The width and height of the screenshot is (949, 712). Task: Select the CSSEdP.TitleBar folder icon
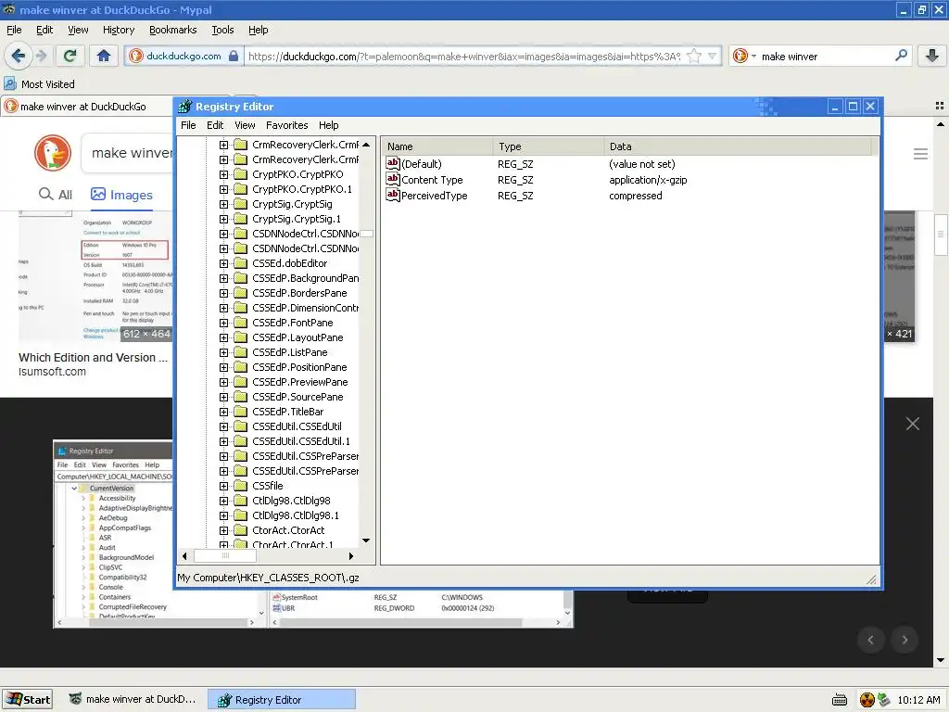click(241, 412)
